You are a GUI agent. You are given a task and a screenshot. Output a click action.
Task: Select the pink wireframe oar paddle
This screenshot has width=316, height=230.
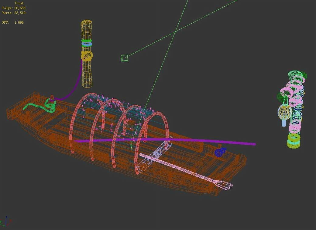tap(186, 171)
